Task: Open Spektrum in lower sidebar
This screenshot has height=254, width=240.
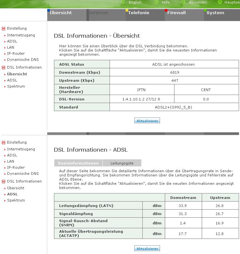Action: click(16, 200)
